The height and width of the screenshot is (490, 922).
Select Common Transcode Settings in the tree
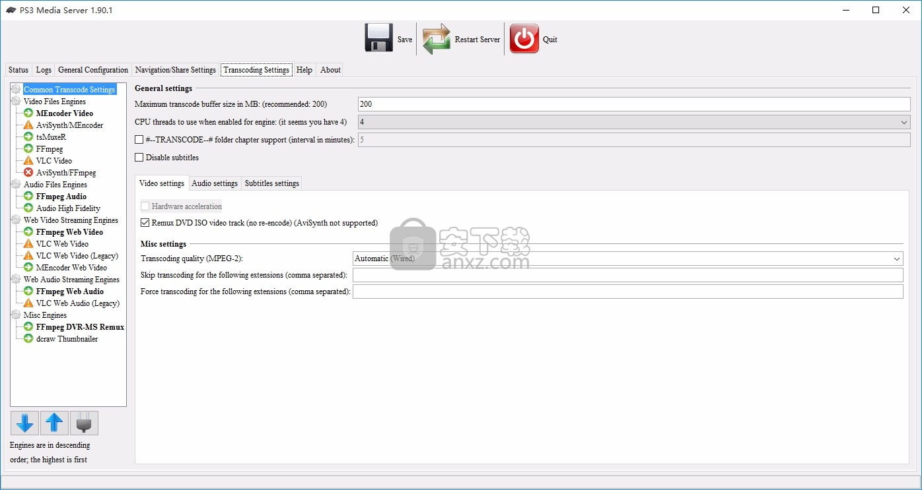point(69,90)
